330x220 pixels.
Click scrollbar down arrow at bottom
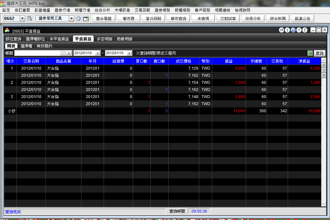[x=324, y=204]
